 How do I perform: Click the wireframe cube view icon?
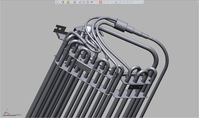[75, 2]
